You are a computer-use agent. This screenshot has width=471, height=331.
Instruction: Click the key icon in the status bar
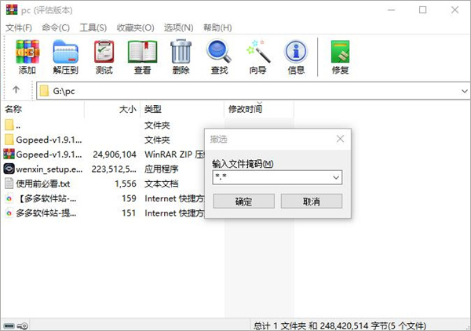(22, 326)
